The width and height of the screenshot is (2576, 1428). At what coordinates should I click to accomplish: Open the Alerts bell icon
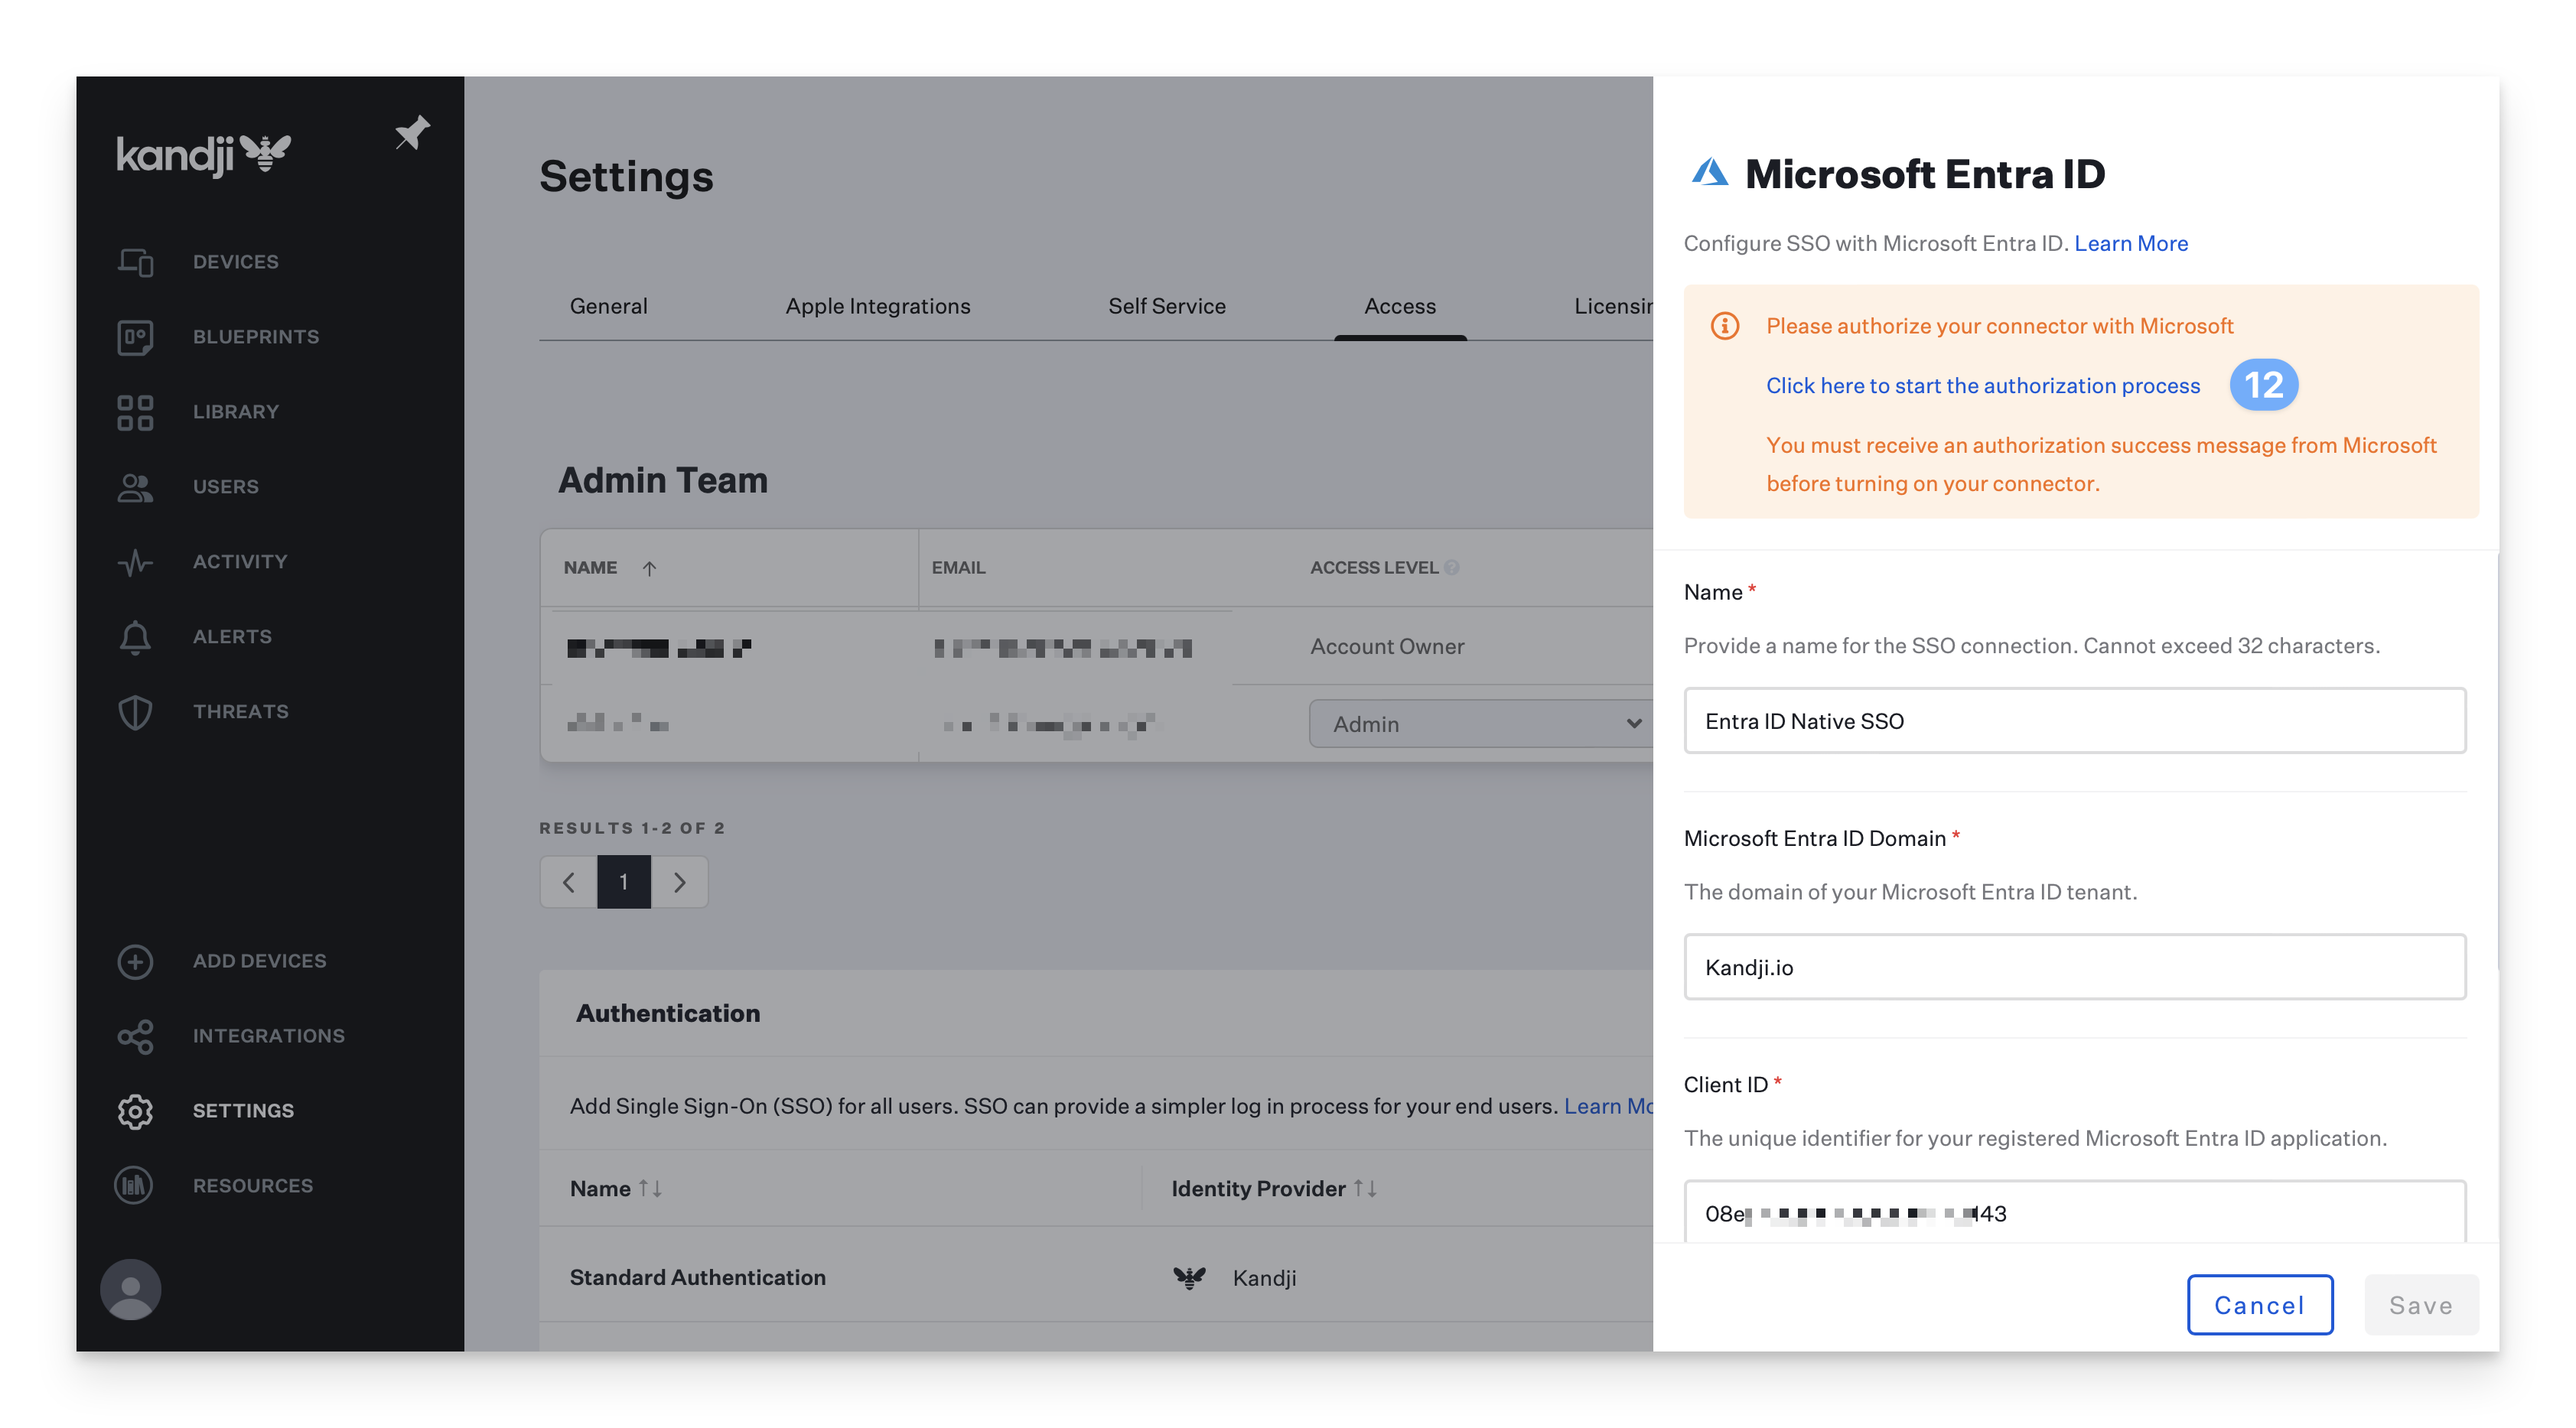(x=135, y=637)
